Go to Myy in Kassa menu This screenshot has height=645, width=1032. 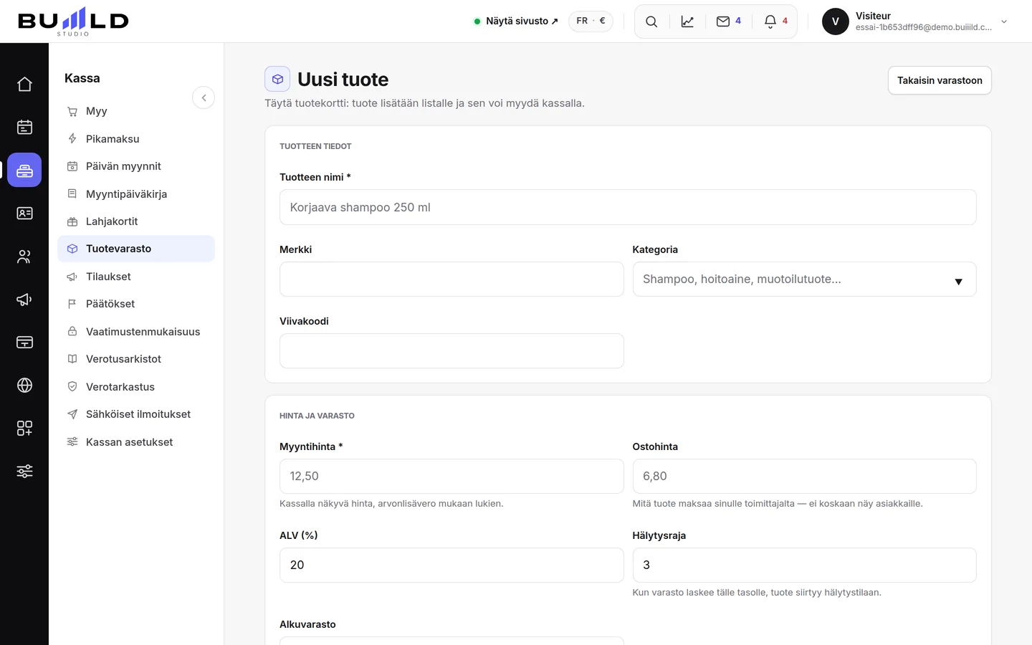(136, 111)
